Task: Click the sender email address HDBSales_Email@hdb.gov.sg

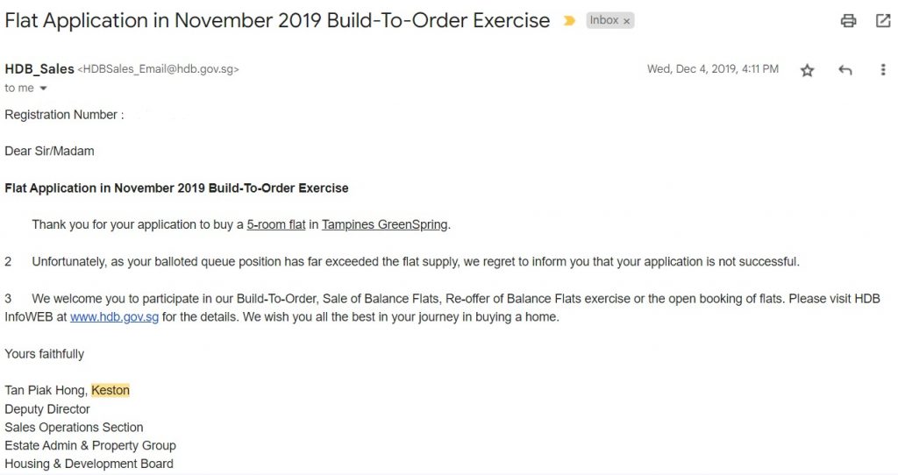Action: (x=158, y=69)
